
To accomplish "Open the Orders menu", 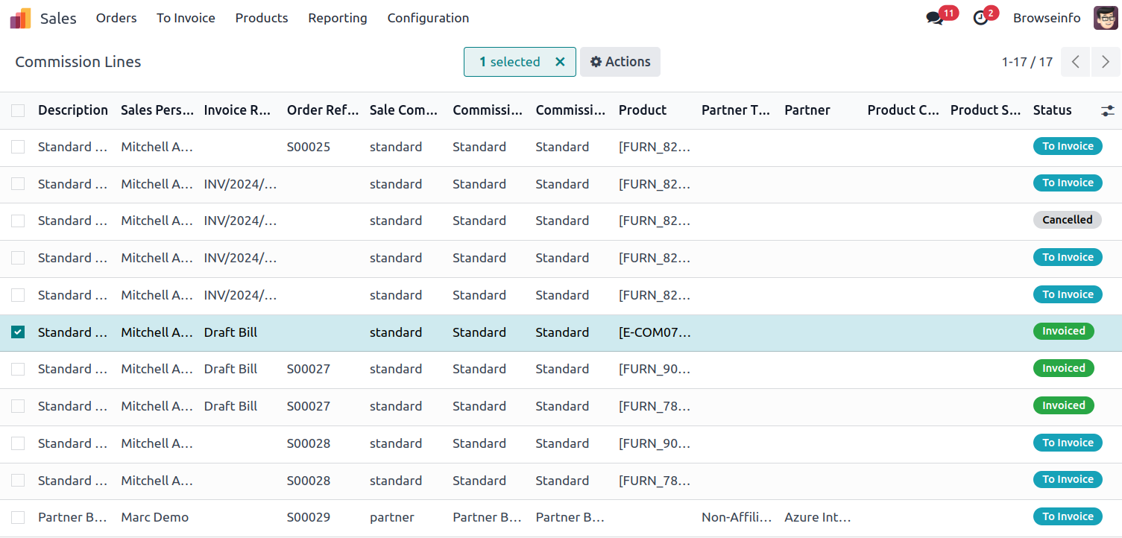I will pos(116,18).
